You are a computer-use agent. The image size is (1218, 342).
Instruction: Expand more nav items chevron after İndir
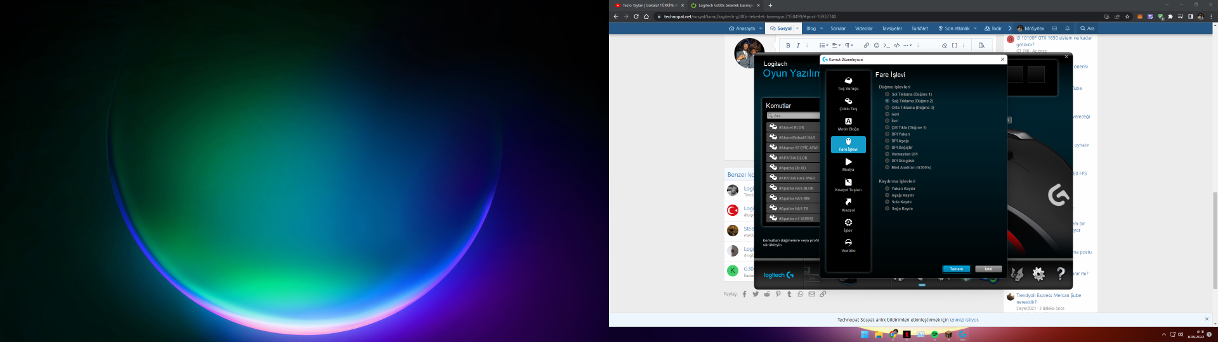click(x=1010, y=28)
